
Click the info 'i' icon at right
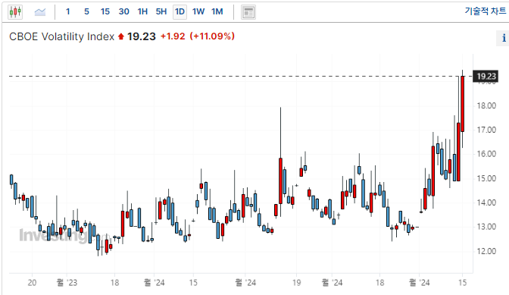(504, 38)
